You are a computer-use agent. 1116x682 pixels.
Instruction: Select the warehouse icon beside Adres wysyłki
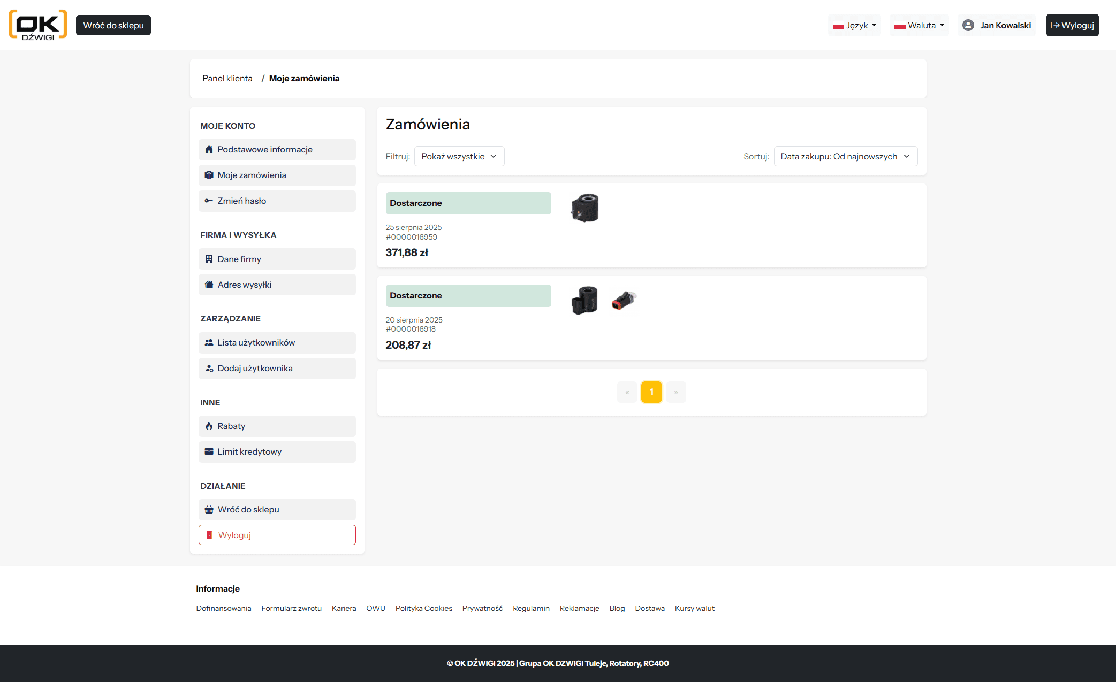click(x=209, y=285)
